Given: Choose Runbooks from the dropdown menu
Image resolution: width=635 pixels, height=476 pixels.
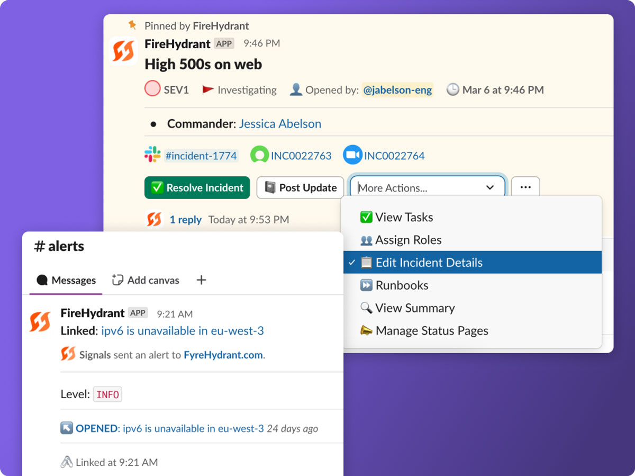Looking at the screenshot, I should tap(473, 285).
